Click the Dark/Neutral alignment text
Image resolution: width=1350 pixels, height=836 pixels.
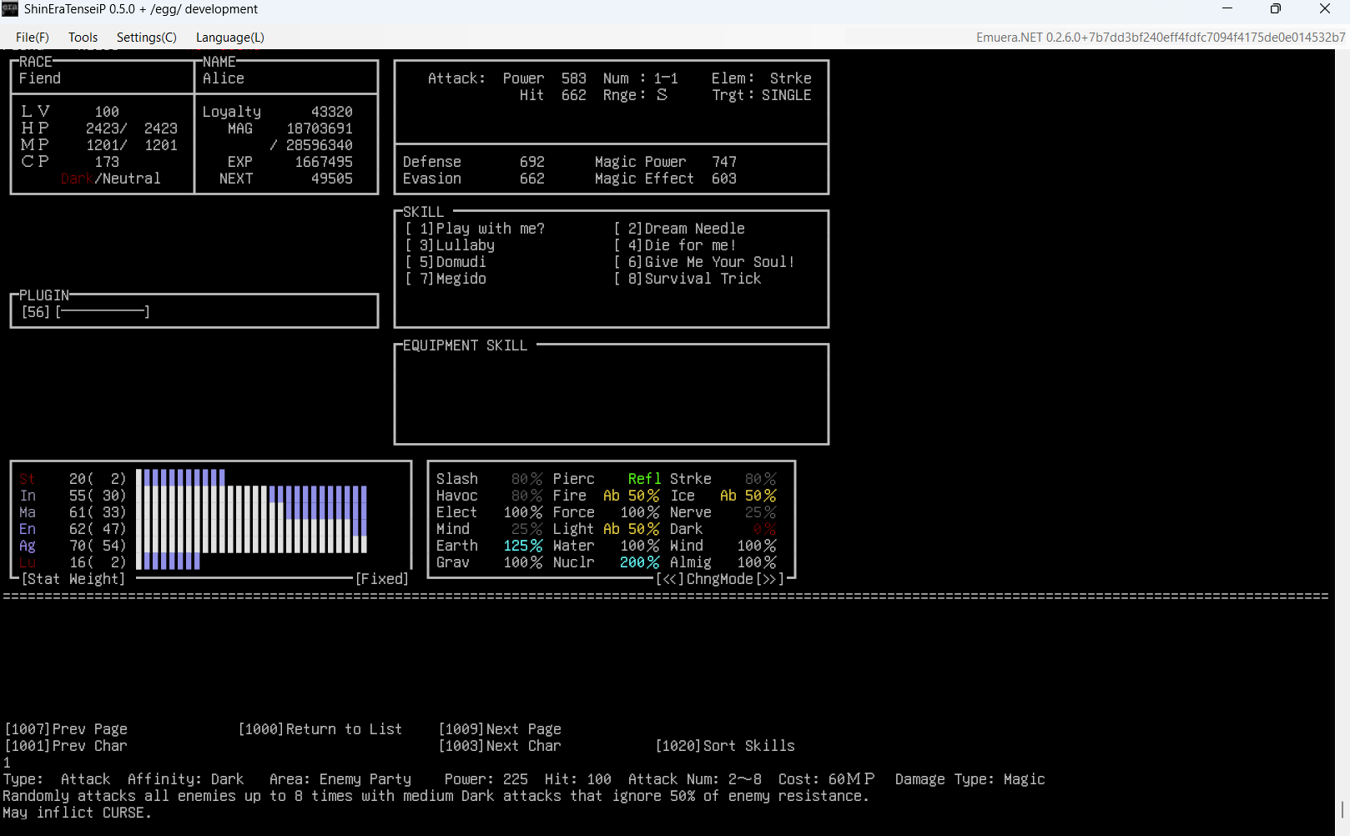111,179
